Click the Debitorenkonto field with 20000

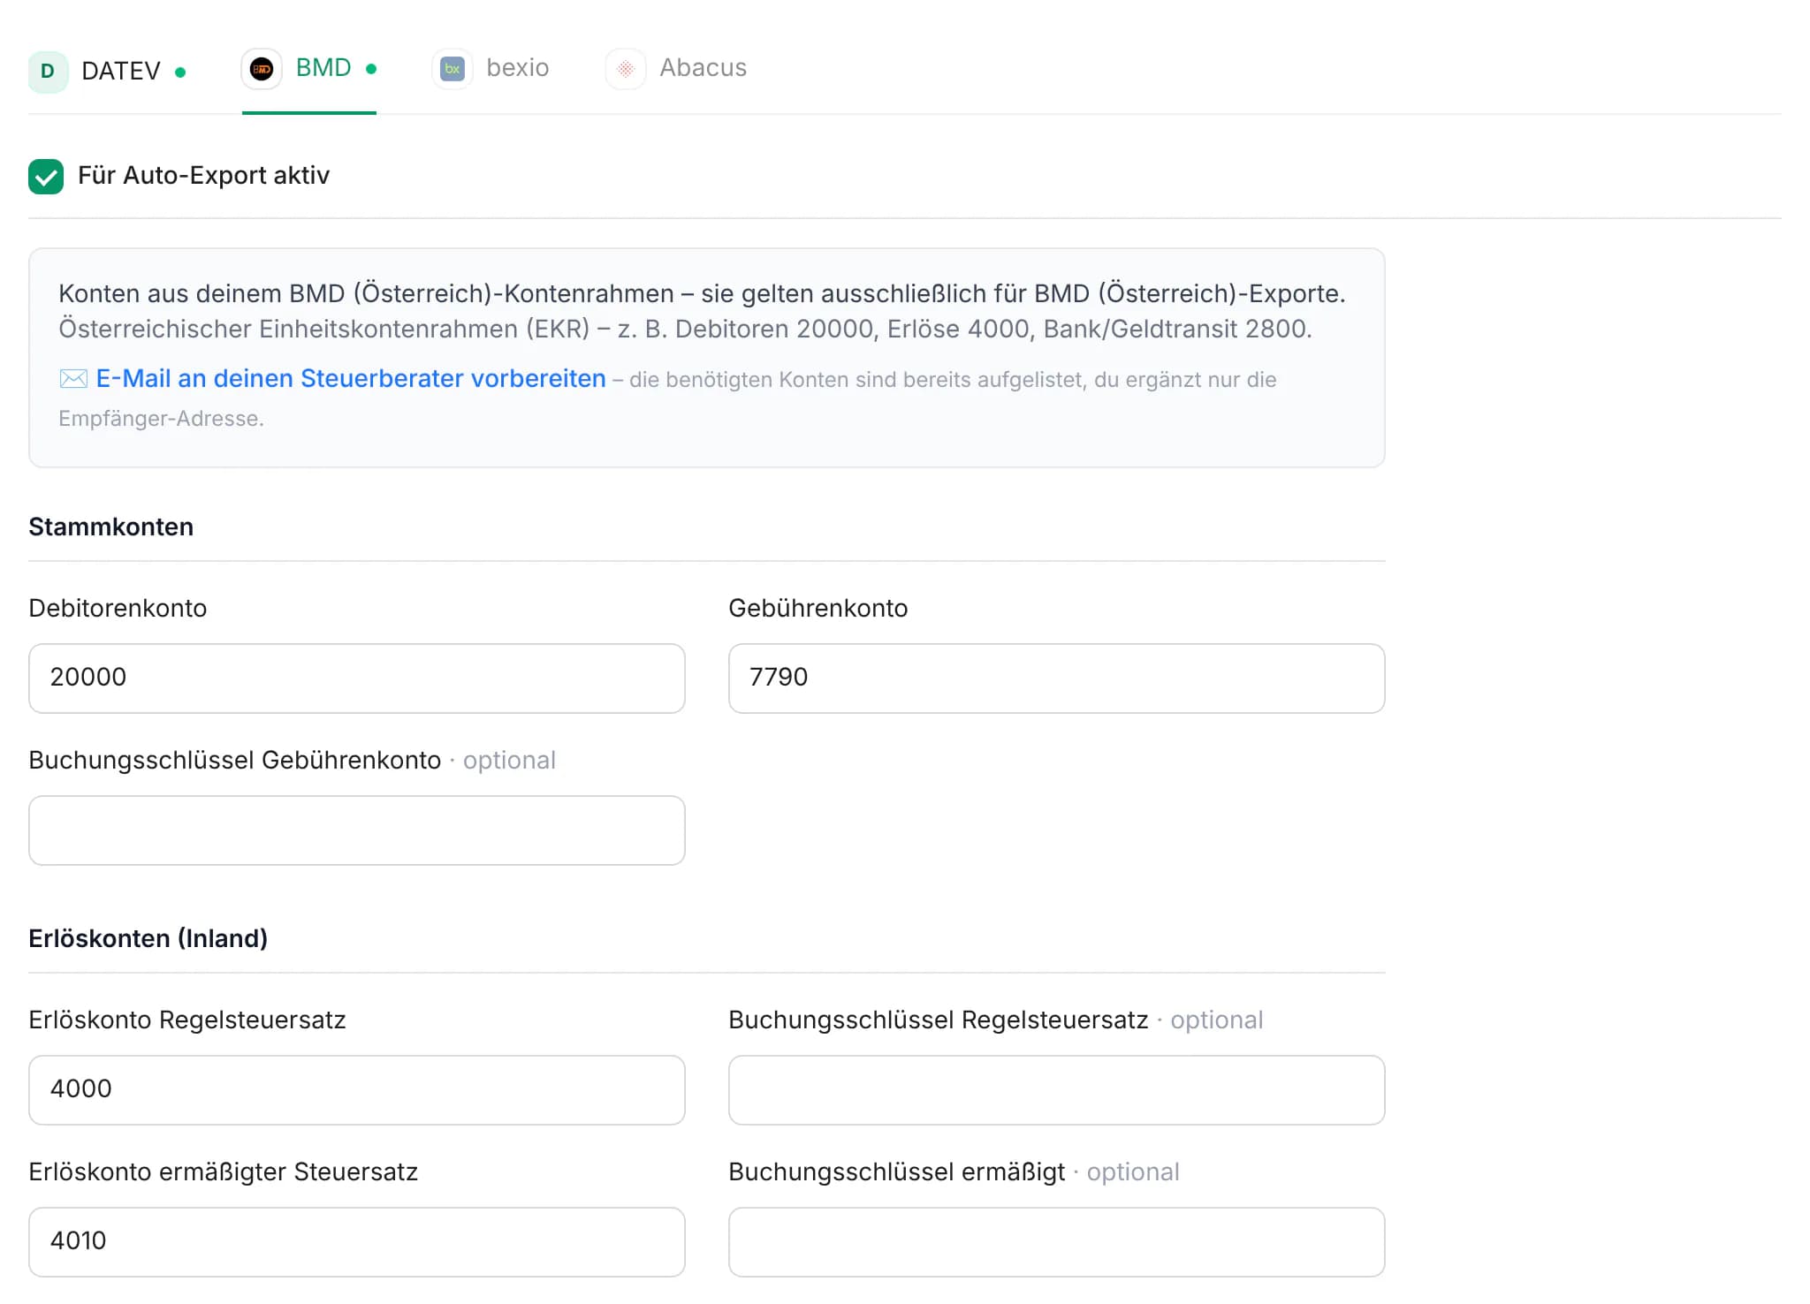357,679
